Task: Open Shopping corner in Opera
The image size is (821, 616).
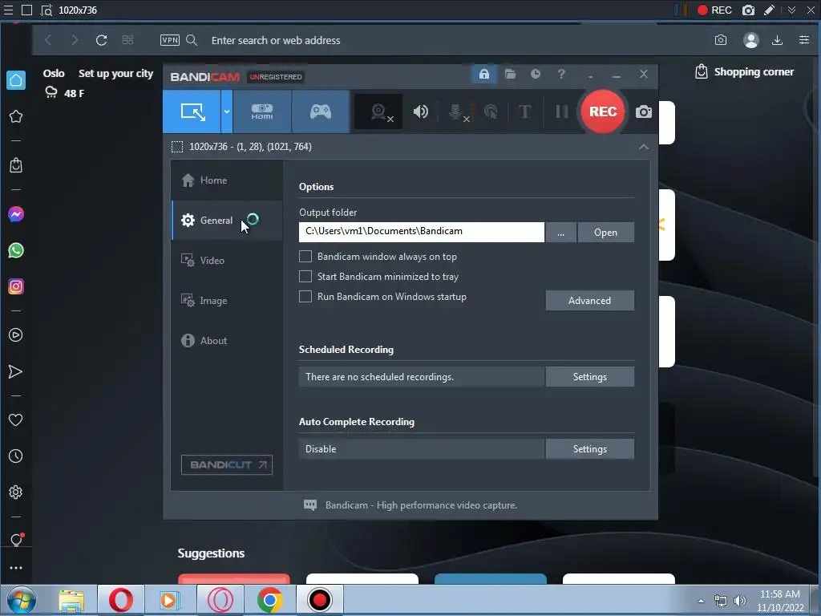Action: point(744,71)
